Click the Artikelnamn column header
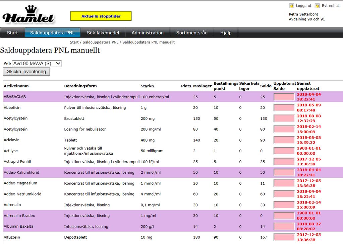This screenshot has height=244, width=343. click(x=16, y=86)
